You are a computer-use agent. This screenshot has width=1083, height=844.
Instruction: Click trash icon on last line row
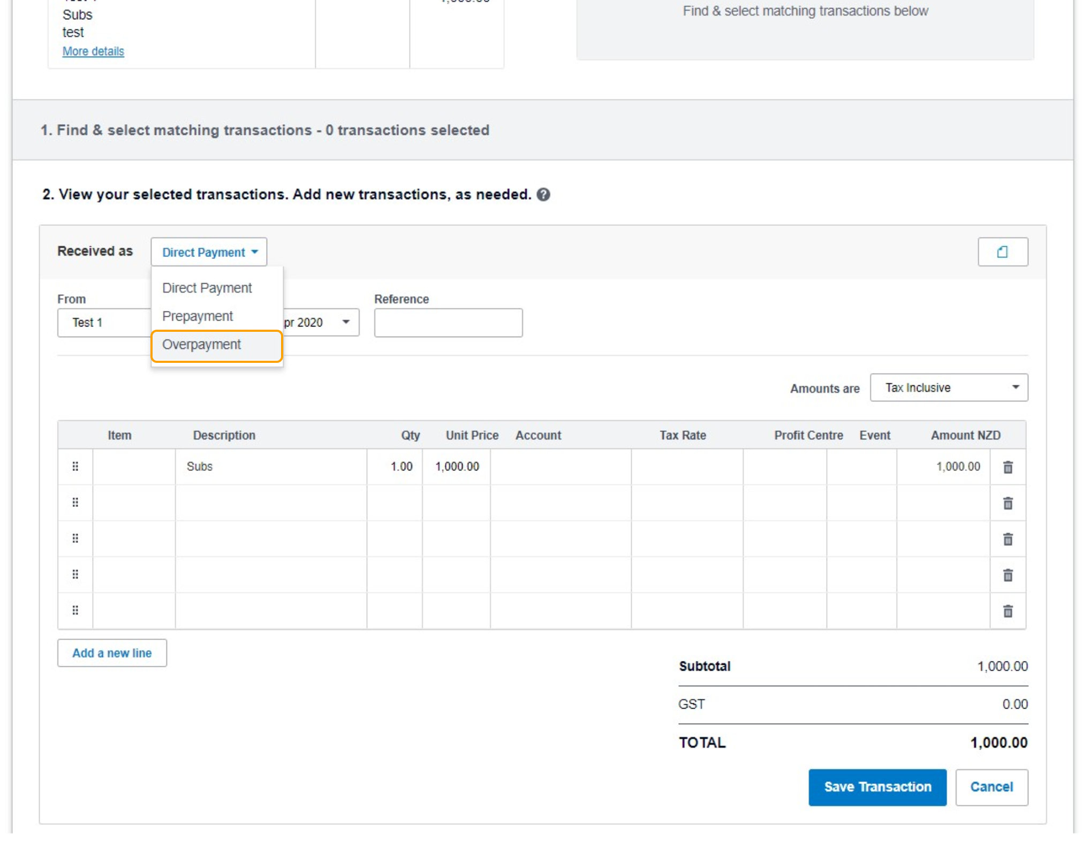pos(1007,611)
